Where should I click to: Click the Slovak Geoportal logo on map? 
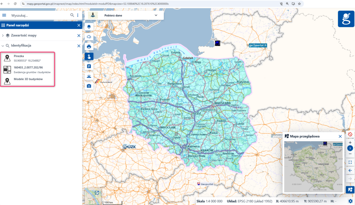coord(205,184)
